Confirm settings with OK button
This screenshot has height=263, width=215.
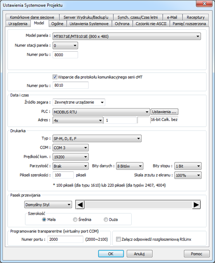click(111, 254)
